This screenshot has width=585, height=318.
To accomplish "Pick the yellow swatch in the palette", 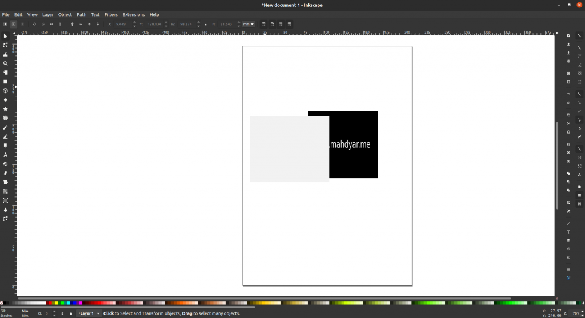I will click(56, 303).
